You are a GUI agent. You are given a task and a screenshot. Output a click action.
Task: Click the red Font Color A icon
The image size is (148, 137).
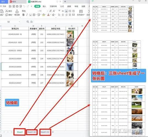click(x=48, y=15)
